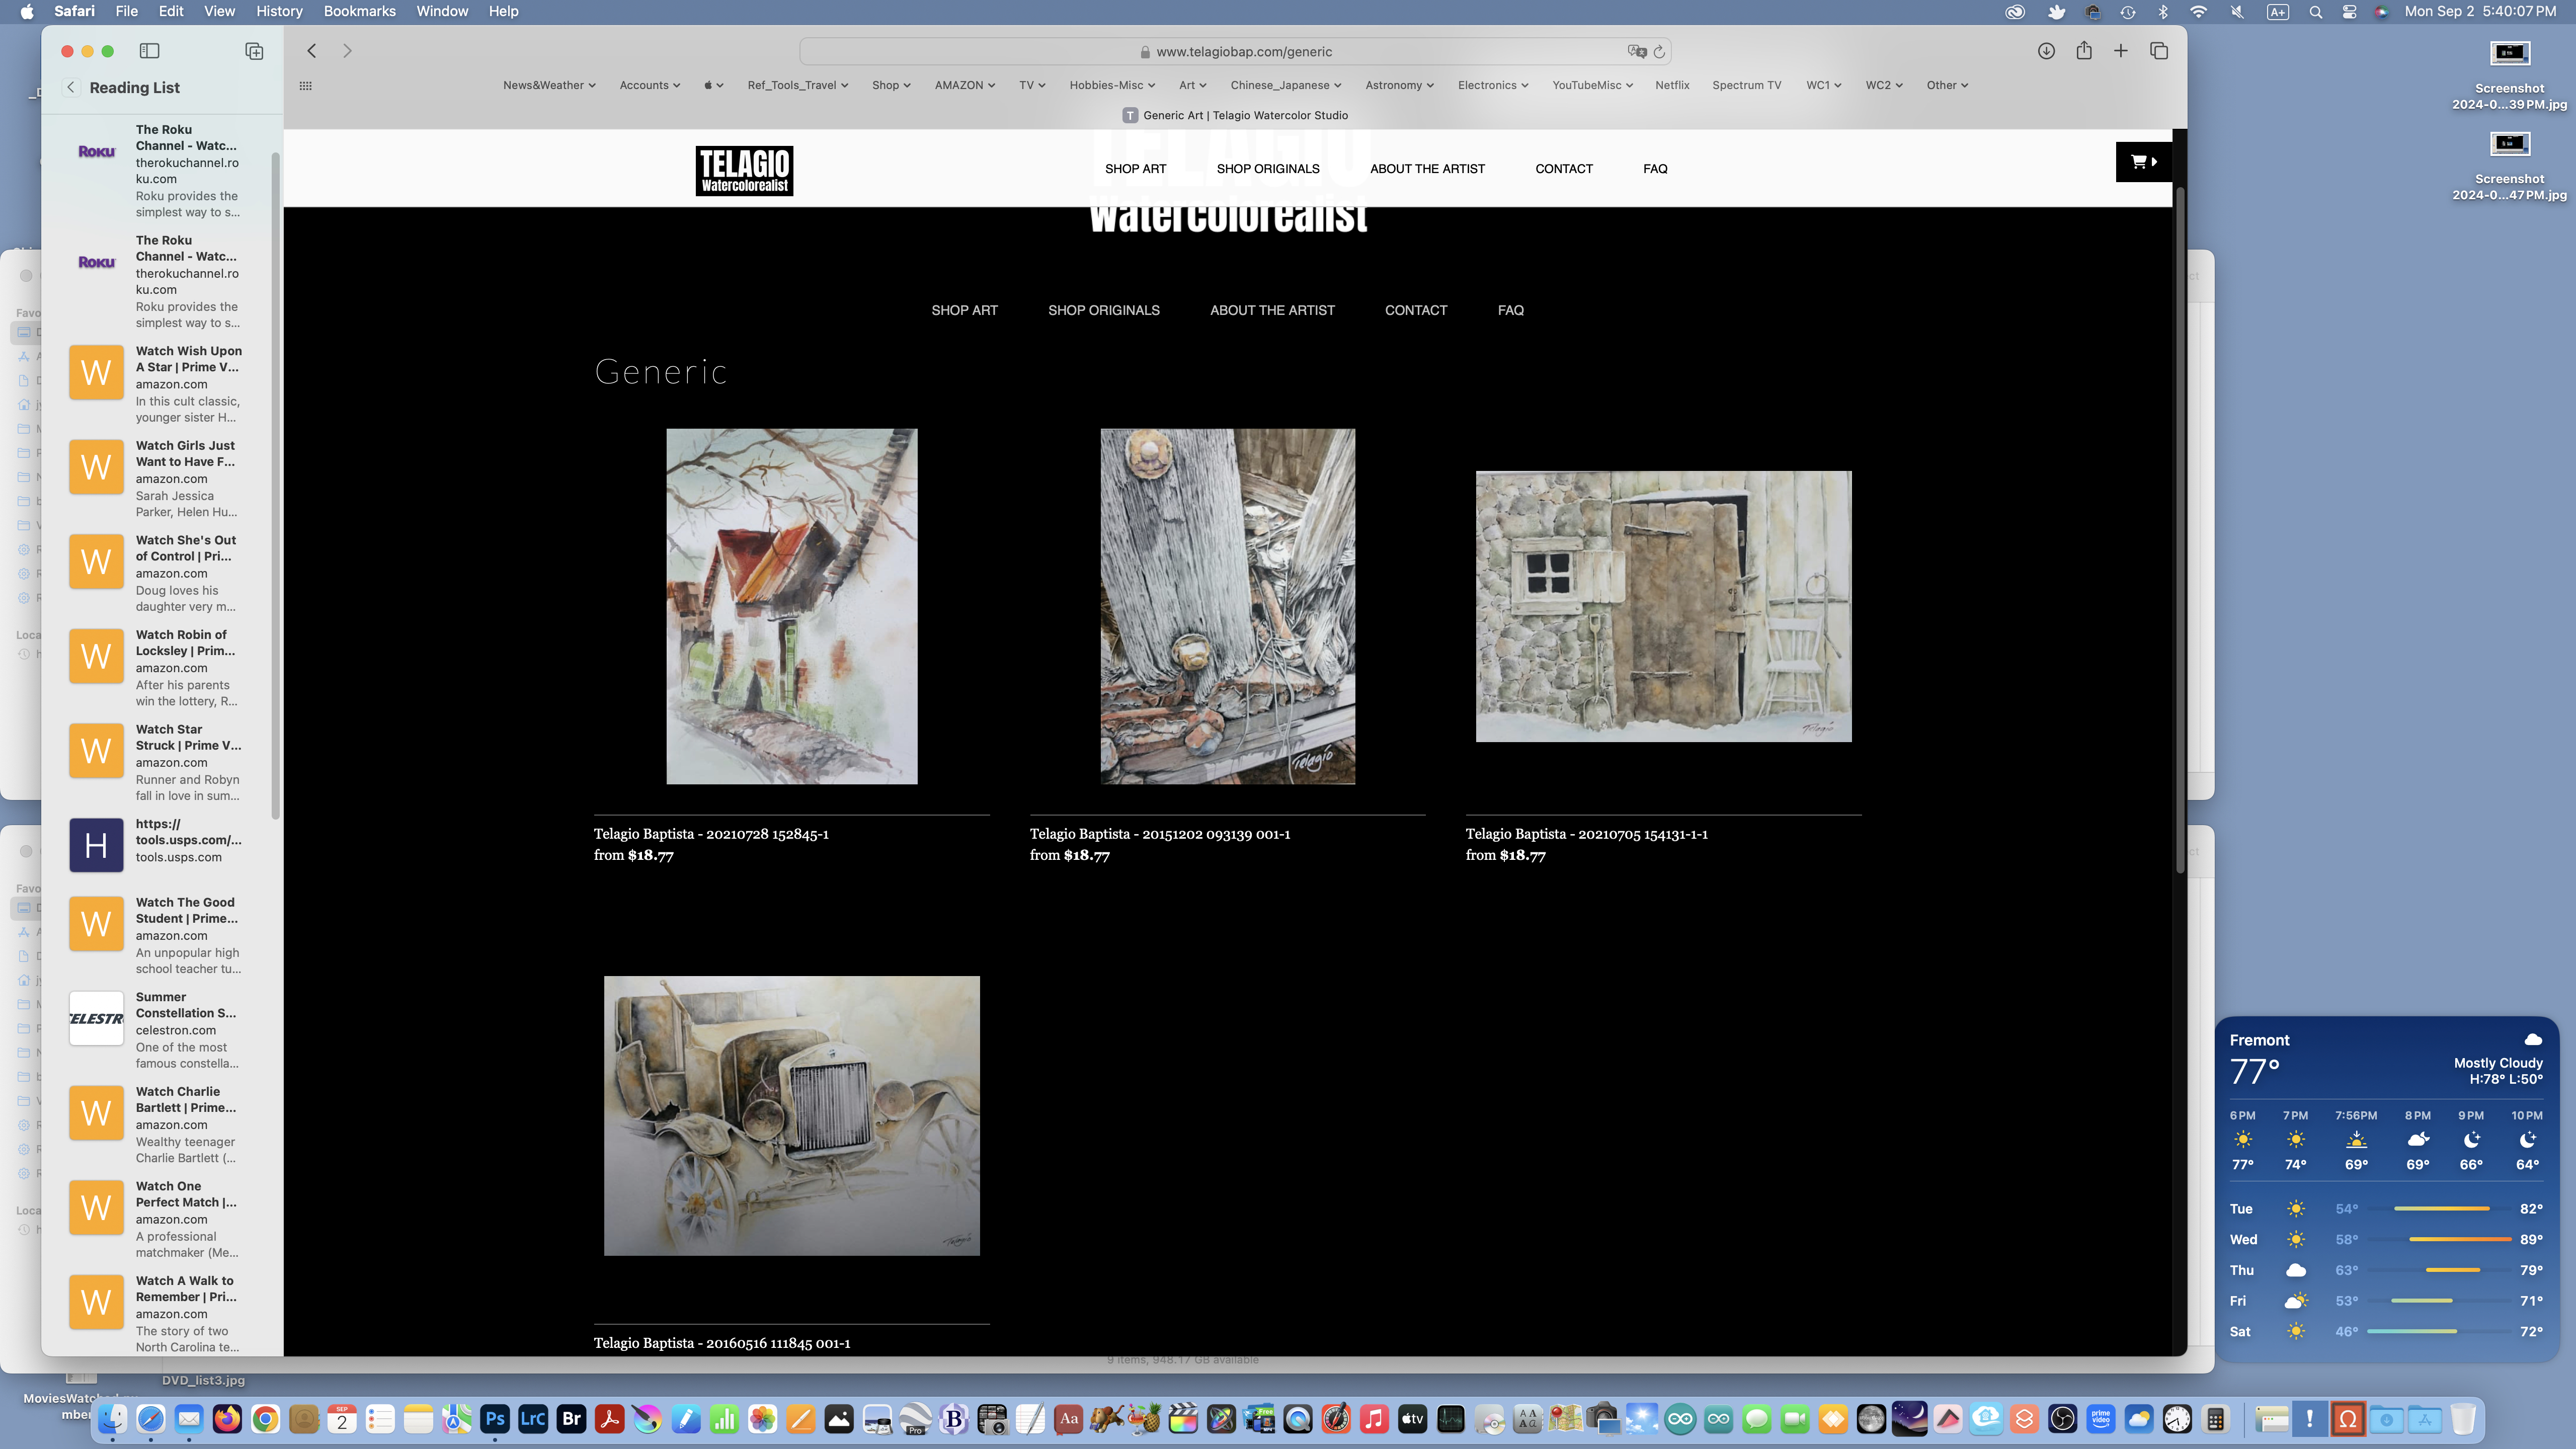Go back using the back arrow
2576x1449 pixels.
[312, 51]
